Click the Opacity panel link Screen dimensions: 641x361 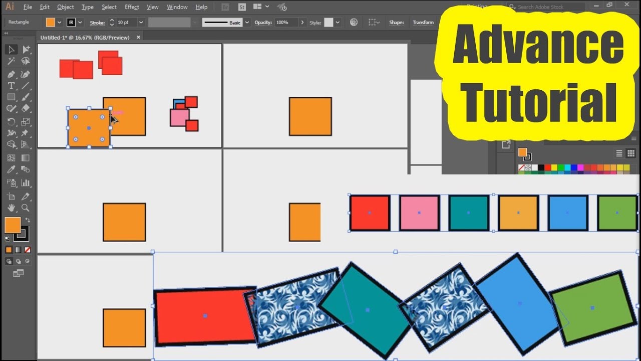263,23
